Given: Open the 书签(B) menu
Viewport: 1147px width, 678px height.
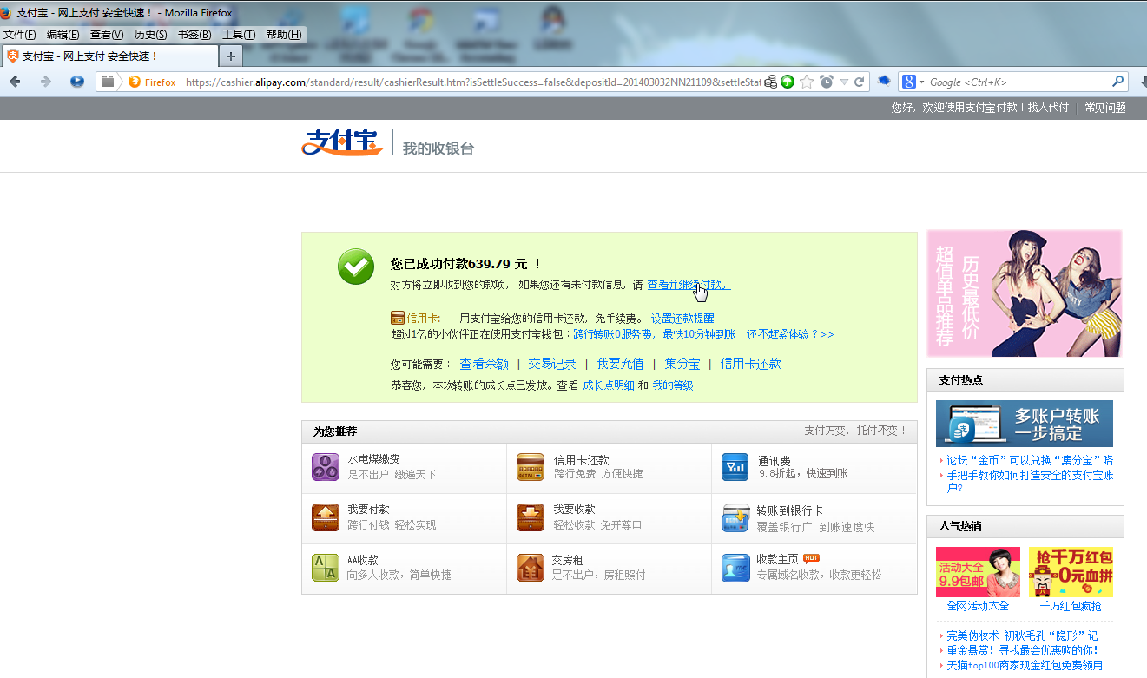Looking at the screenshot, I should point(194,35).
